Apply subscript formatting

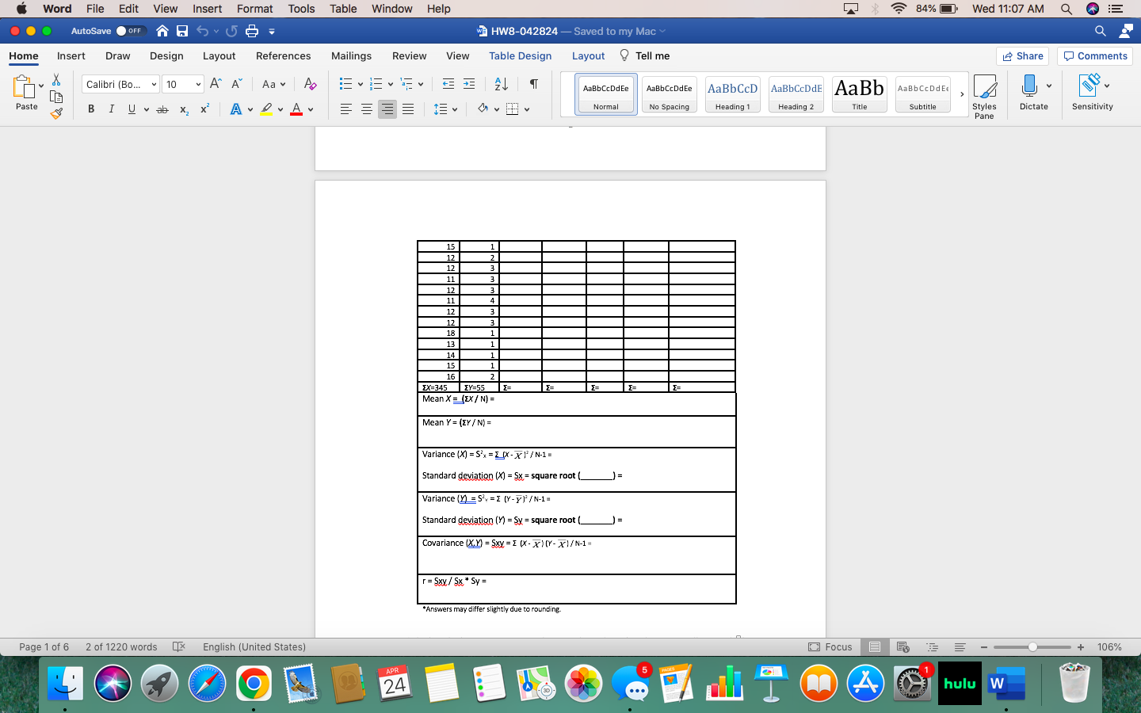[183, 109]
